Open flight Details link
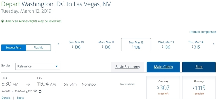218x100 pixels. pyautogui.click(x=6, y=98)
